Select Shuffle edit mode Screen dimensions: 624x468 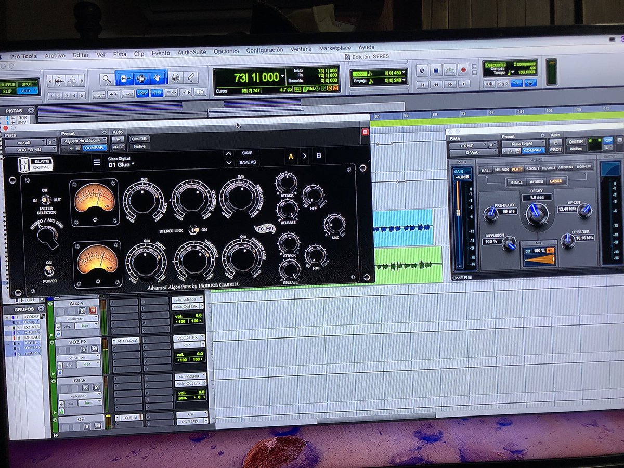[7, 84]
